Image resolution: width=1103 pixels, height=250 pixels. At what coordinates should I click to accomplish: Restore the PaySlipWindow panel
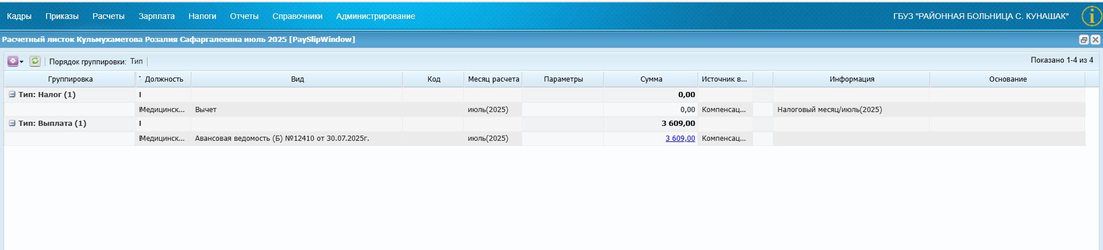[1083, 40]
